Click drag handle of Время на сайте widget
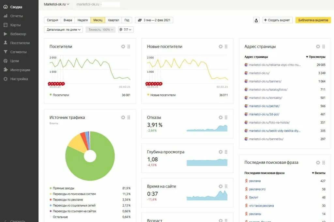This screenshot has width=334, height=222. 226,186
